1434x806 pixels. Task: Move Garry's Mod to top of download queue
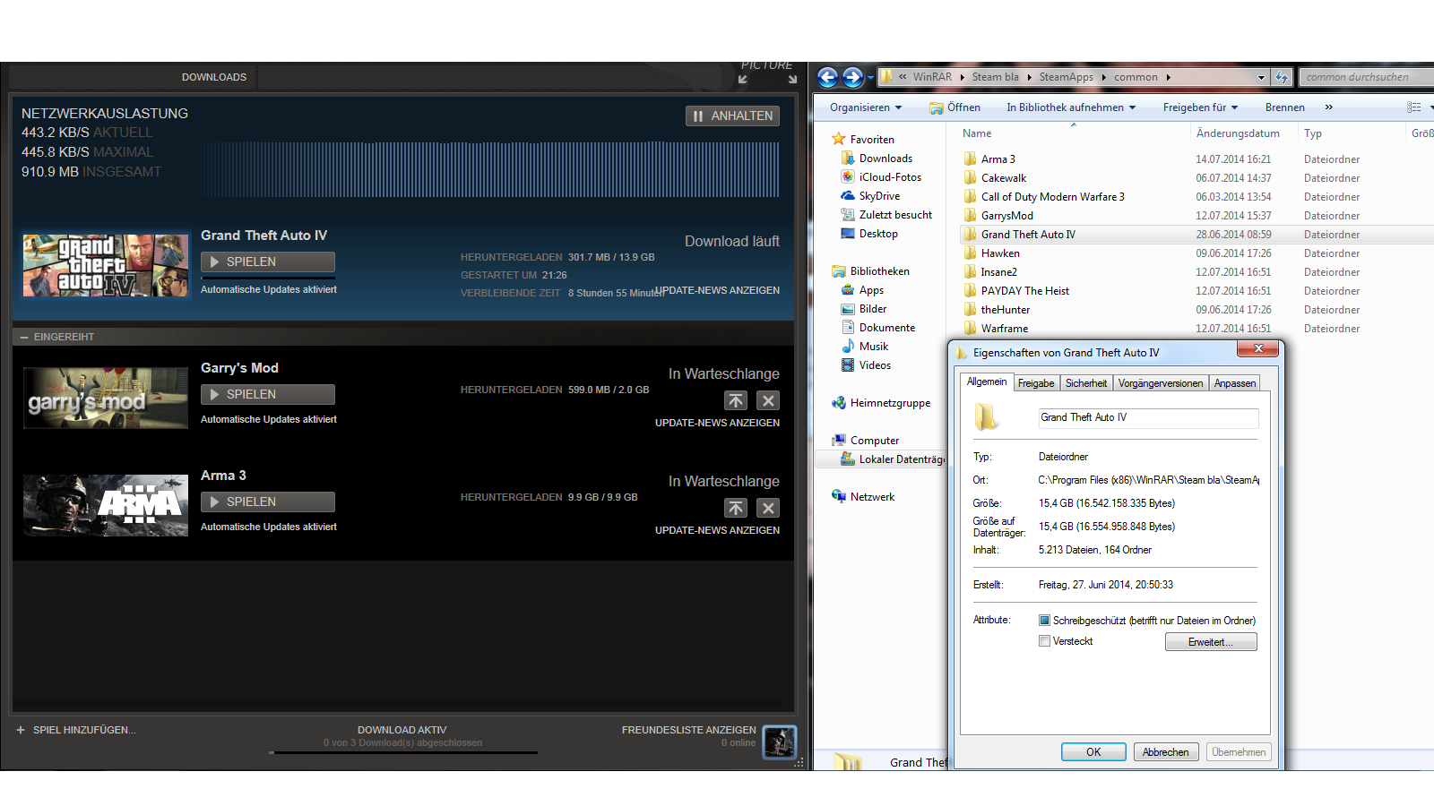point(736,400)
